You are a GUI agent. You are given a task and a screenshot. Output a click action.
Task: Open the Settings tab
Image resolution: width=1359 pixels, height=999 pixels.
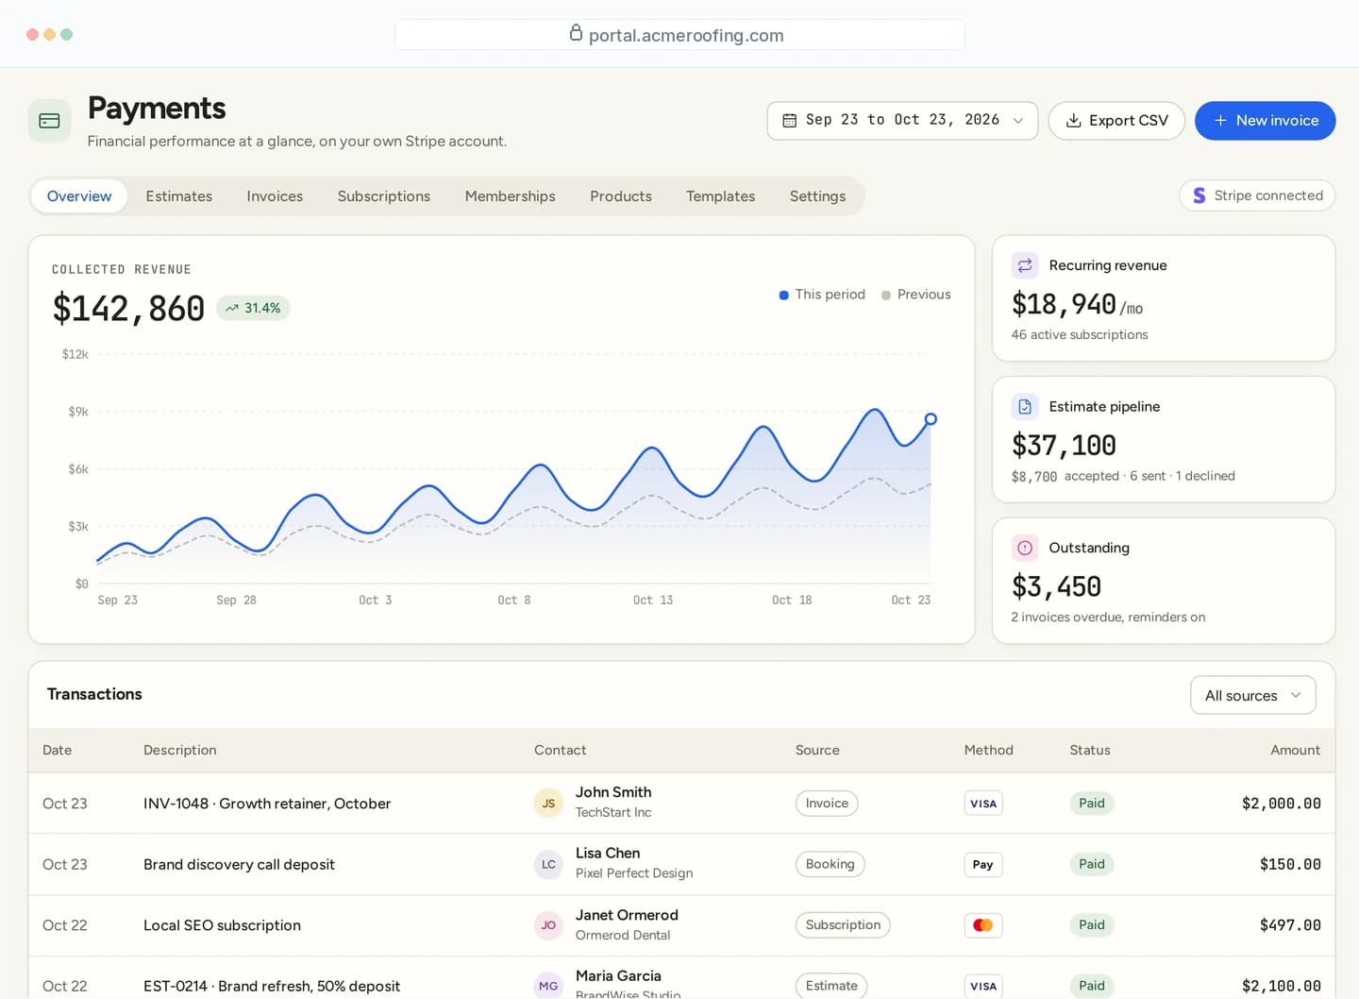coord(818,196)
